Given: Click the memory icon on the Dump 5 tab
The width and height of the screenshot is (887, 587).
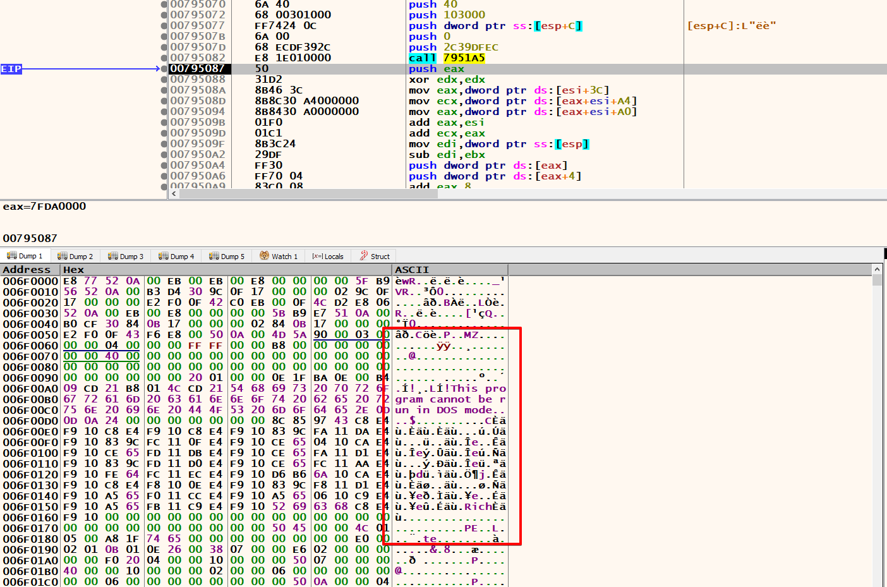Looking at the screenshot, I should tap(214, 256).
